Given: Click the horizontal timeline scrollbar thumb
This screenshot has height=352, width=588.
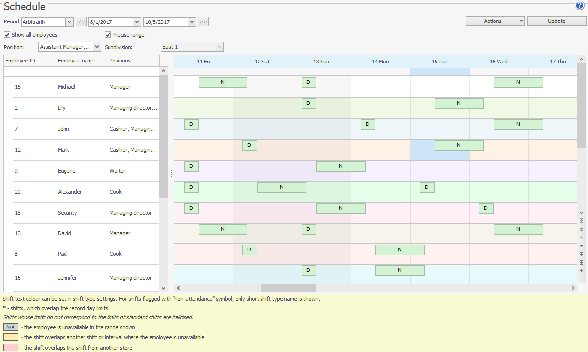Looking at the screenshot, I should tap(288, 288).
